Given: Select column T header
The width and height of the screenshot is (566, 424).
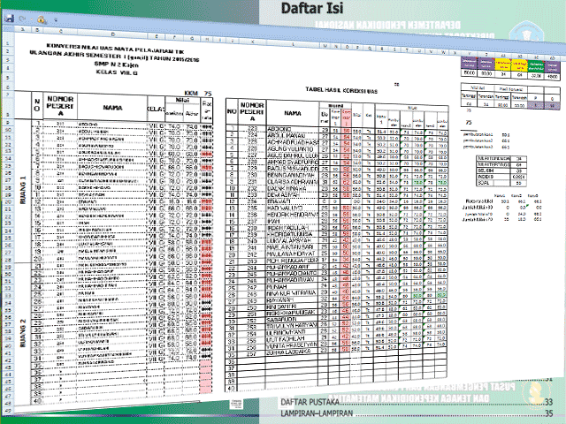Looking at the screenshot, I should coord(407,50).
